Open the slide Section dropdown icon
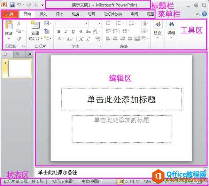The image size is (209, 186). (48, 39)
